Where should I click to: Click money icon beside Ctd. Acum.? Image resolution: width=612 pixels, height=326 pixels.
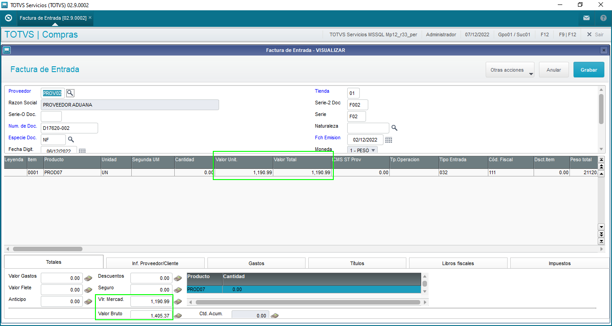click(275, 315)
